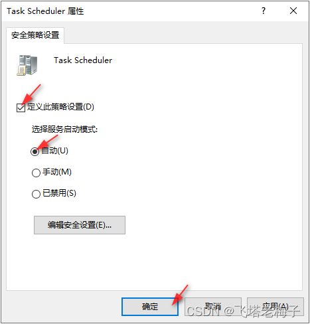Cancel via the 取消 button
The image size is (310, 324).
[x=213, y=307]
